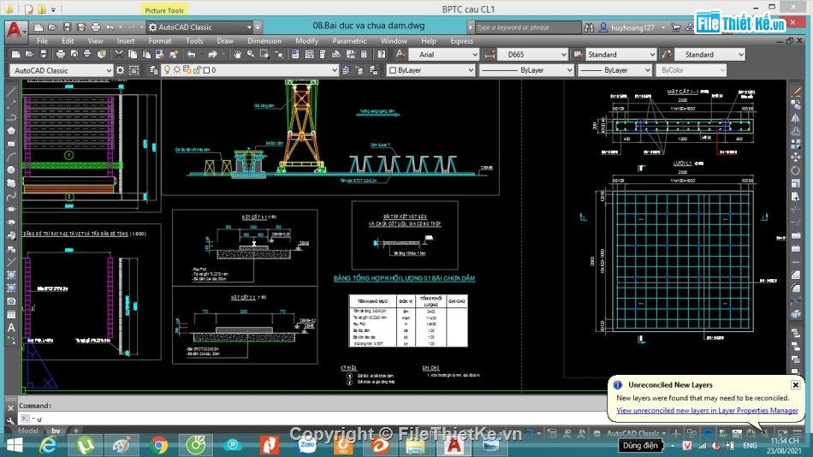Image resolution: width=813 pixels, height=457 pixels.
Task: Open the linetype ByLayer dropdown
Action: pyautogui.click(x=526, y=70)
